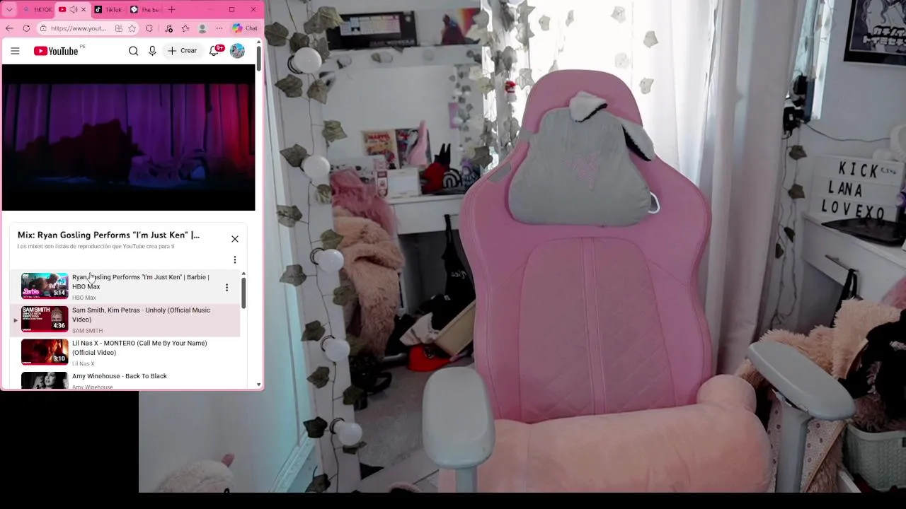The height and width of the screenshot is (509, 906).
Task: View site information lock icon in address bar
Action: tap(44, 28)
